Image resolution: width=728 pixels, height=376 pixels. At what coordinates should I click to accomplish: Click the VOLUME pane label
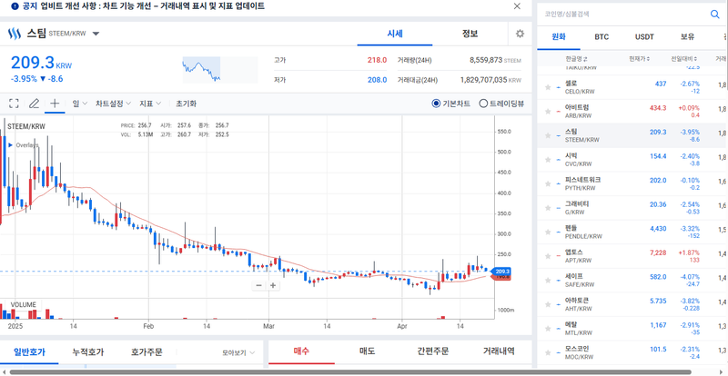coord(24,304)
